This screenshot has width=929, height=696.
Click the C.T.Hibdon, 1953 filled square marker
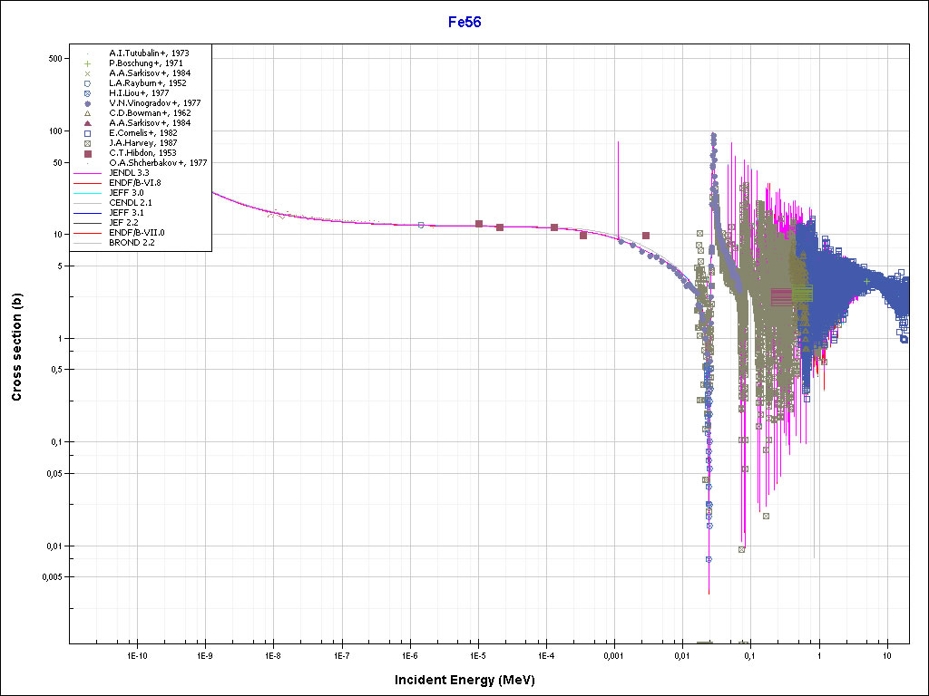tap(88, 153)
